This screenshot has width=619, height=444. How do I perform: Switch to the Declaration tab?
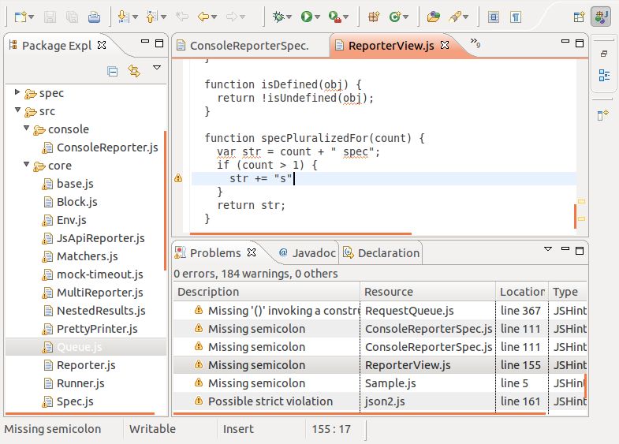(x=382, y=253)
